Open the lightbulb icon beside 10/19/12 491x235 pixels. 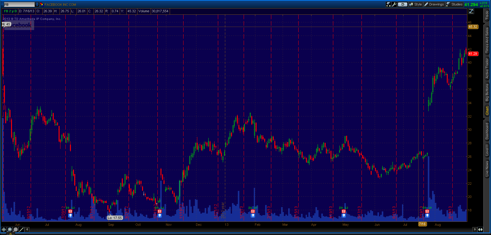[x=160, y=215]
